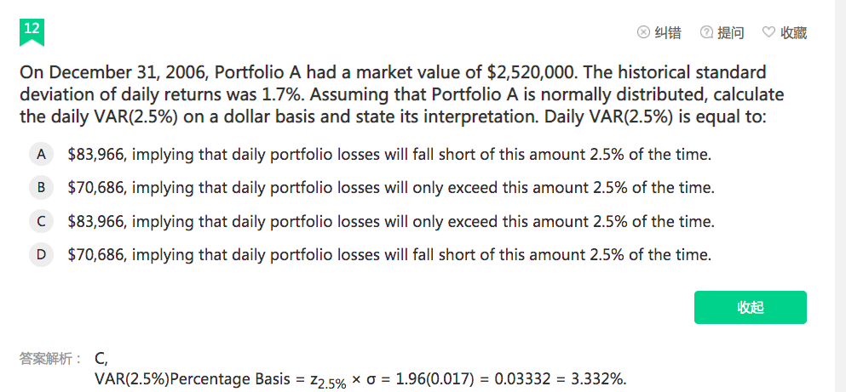
Task: Select answer option A circle
Action: pos(41,155)
